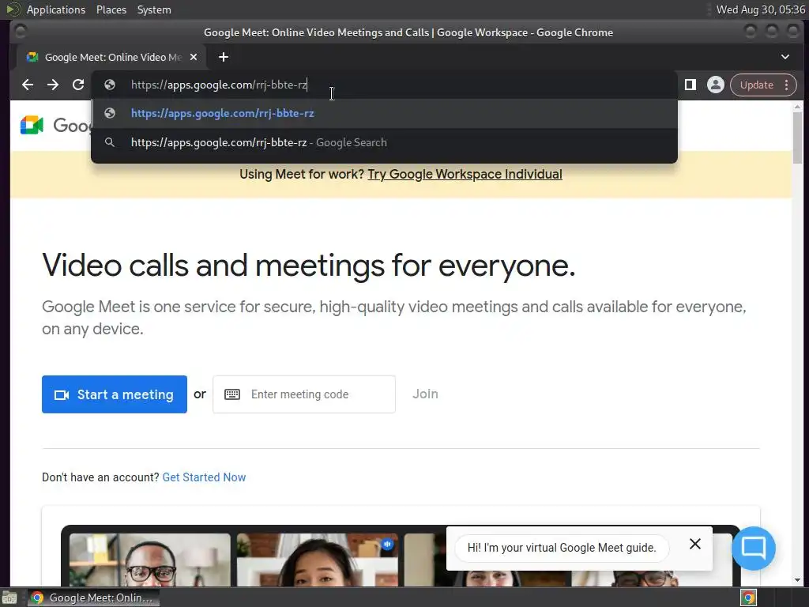Open the Get Started Now link
Viewport: 809px width, 607px height.
(204, 477)
